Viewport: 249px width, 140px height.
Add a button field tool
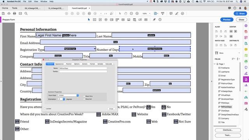(123, 20)
